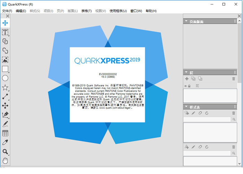Edit the selected paragraph style sheet

click(193, 113)
